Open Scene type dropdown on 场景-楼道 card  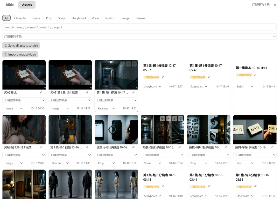click(x=152, y=163)
